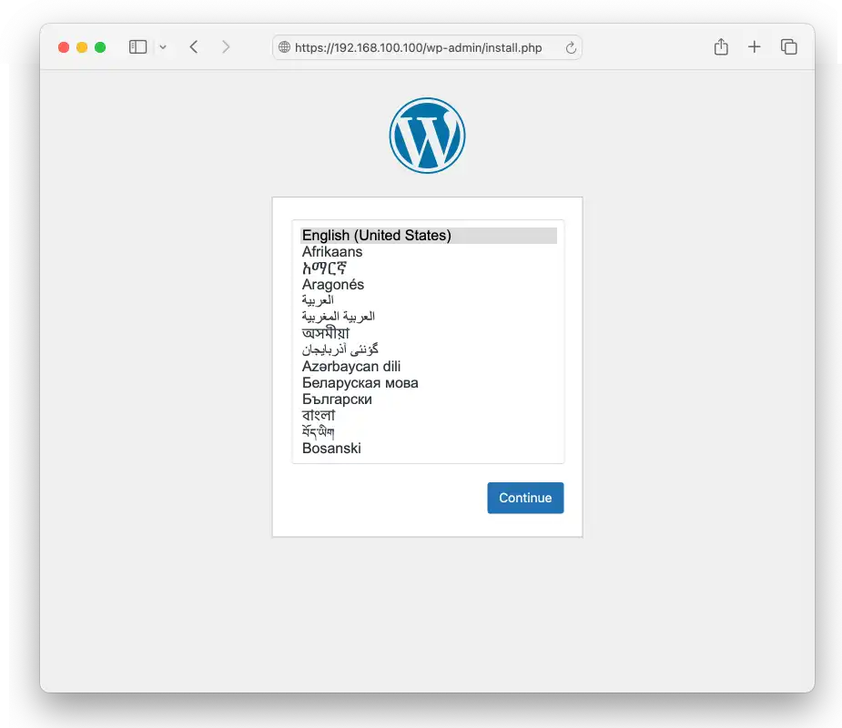Reload the page with the refresh icon
Screen dimensions: 842x728
coord(571,48)
